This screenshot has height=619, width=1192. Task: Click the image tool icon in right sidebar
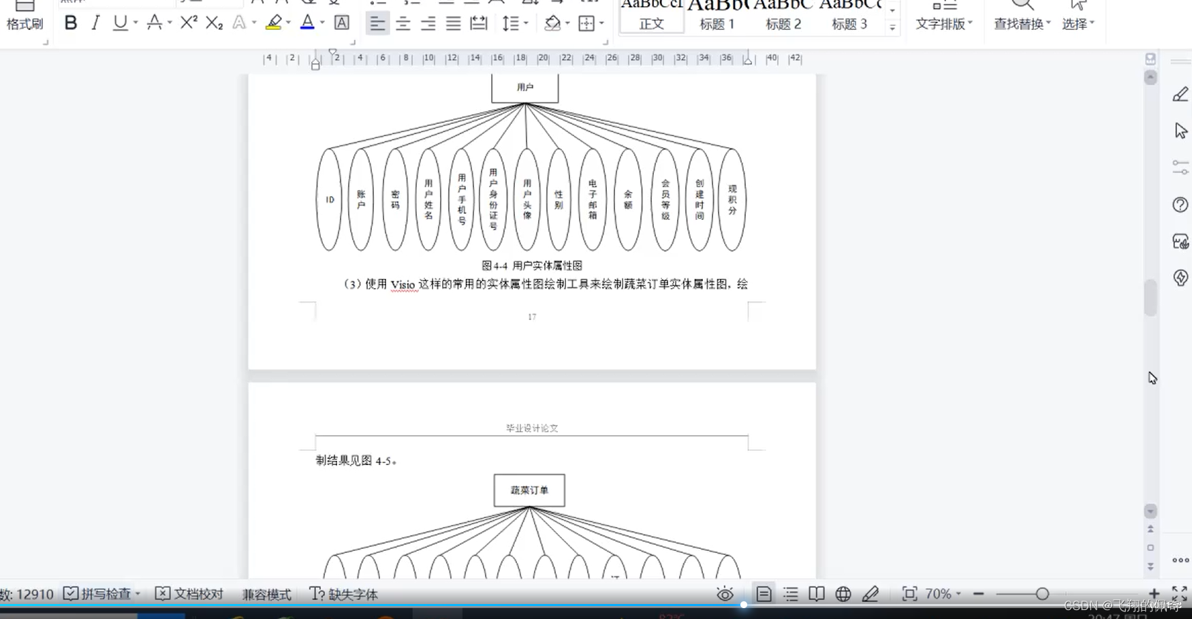point(1180,241)
